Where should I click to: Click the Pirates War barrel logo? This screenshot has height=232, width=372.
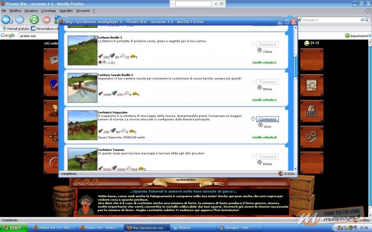click(64, 201)
